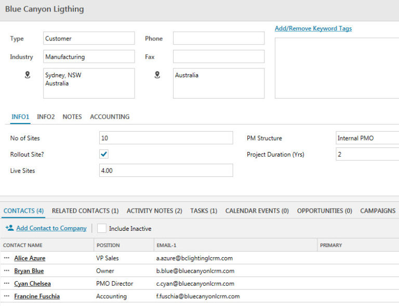Click the Type field showing Customer
This screenshot has width=399, height=306.
pyautogui.click(x=89, y=38)
